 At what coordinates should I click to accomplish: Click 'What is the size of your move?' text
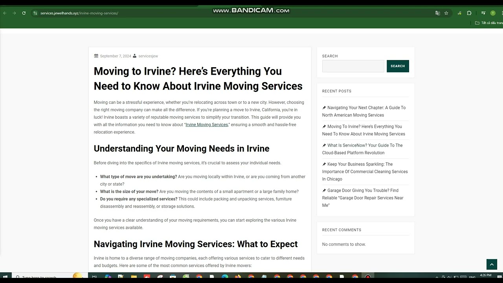[x=129, y=192]
